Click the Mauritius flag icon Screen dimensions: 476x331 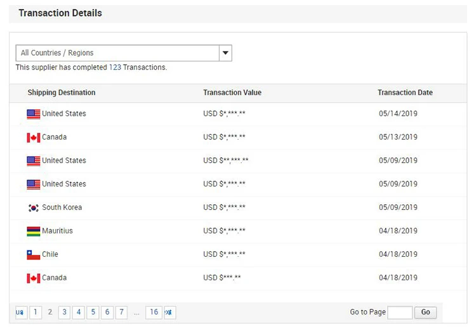pyautogui.click(x=34, y=231)
